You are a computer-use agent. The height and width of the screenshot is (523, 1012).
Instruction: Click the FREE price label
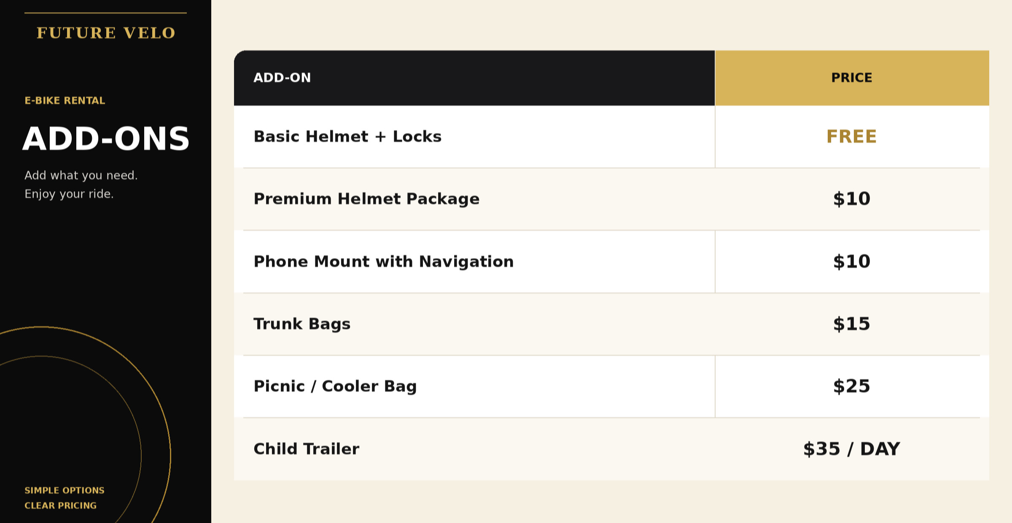pos(852,137)
